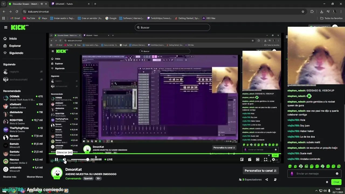Open the recommended channel diabladota
Screen dimensions: 345x194
pyautogui.click(x=23, y=114)
